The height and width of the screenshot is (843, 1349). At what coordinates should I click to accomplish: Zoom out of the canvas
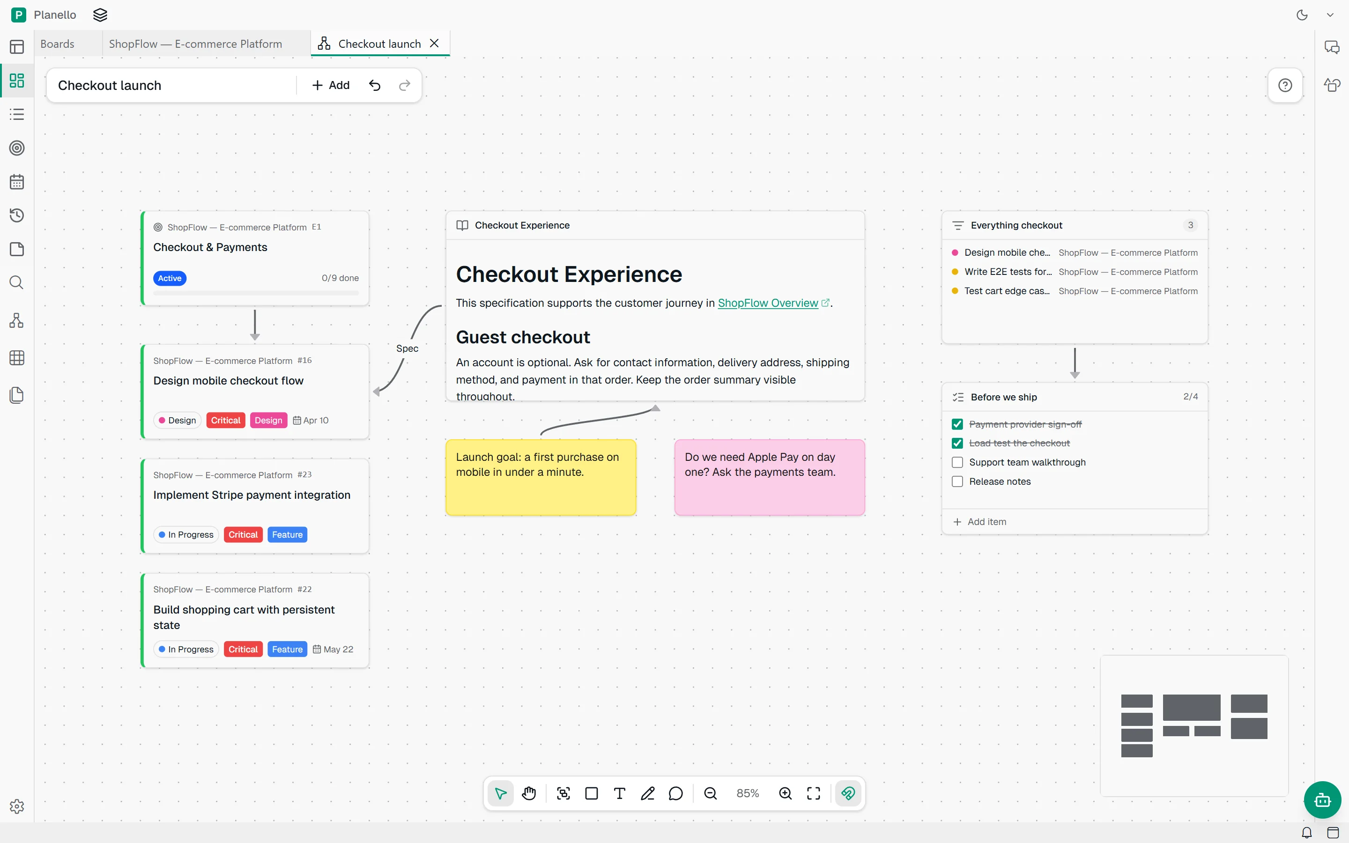pos(710,793)
